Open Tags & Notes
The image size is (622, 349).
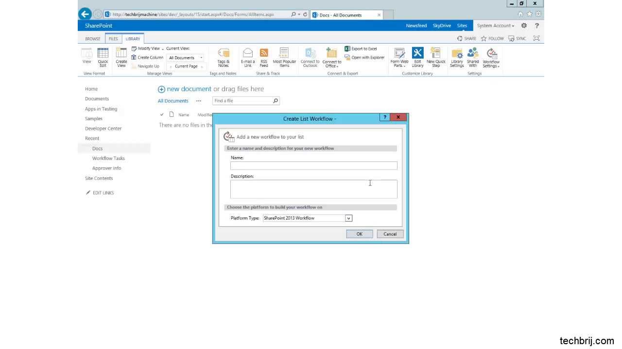pos(223,57)
